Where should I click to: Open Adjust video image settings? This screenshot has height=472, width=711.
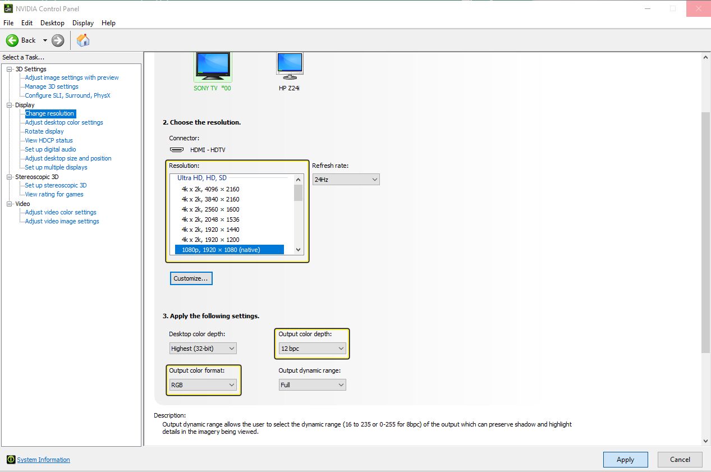pos(62,221)
